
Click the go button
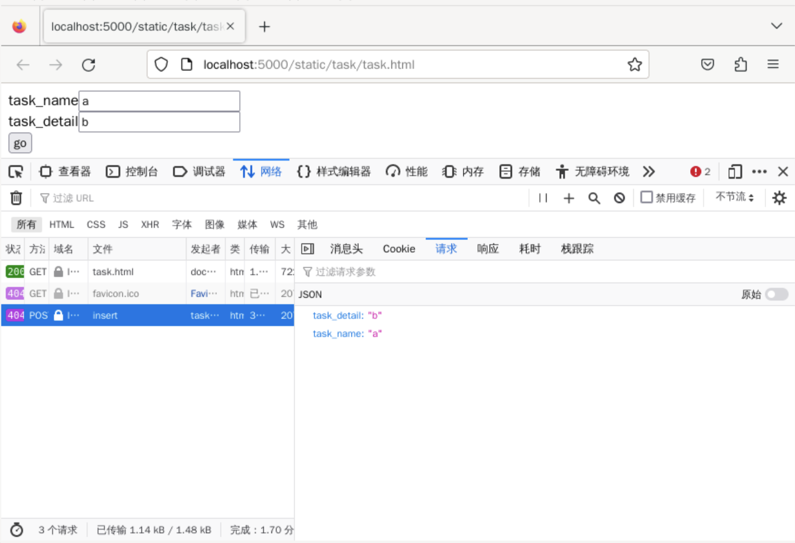pos(20,143)
